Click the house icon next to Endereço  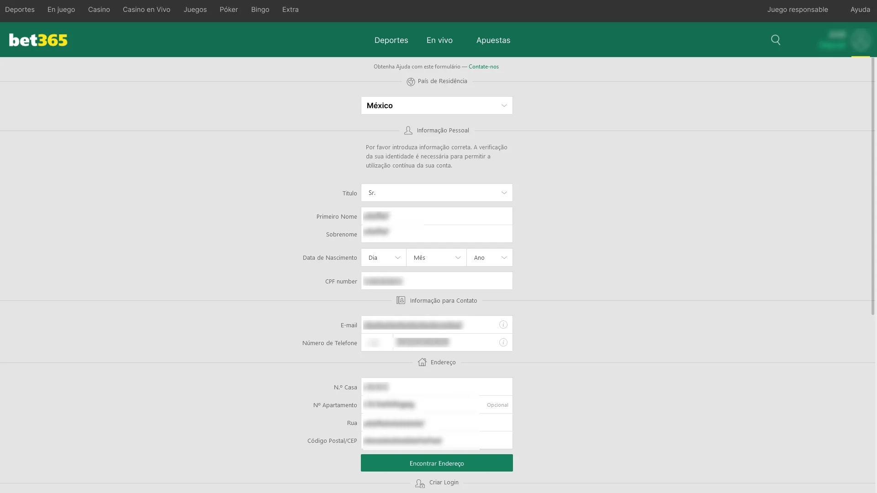click(x=422, y=362)
